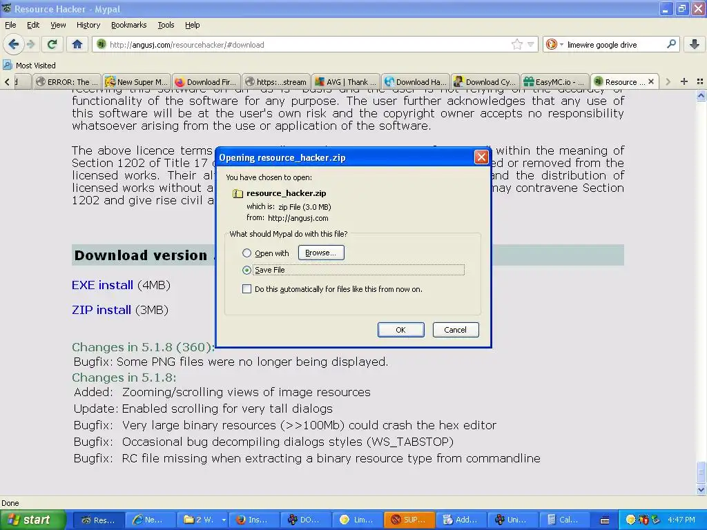
Task: Check Do this automatically for files like this
Action: tap(246, 289)
